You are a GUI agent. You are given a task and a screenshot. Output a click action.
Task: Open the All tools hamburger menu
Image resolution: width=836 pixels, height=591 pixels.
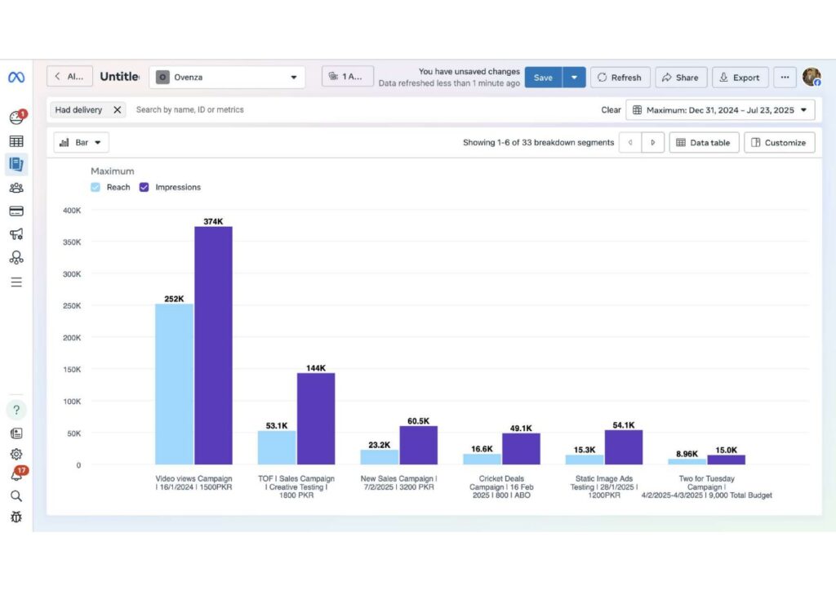pos(16,282)
